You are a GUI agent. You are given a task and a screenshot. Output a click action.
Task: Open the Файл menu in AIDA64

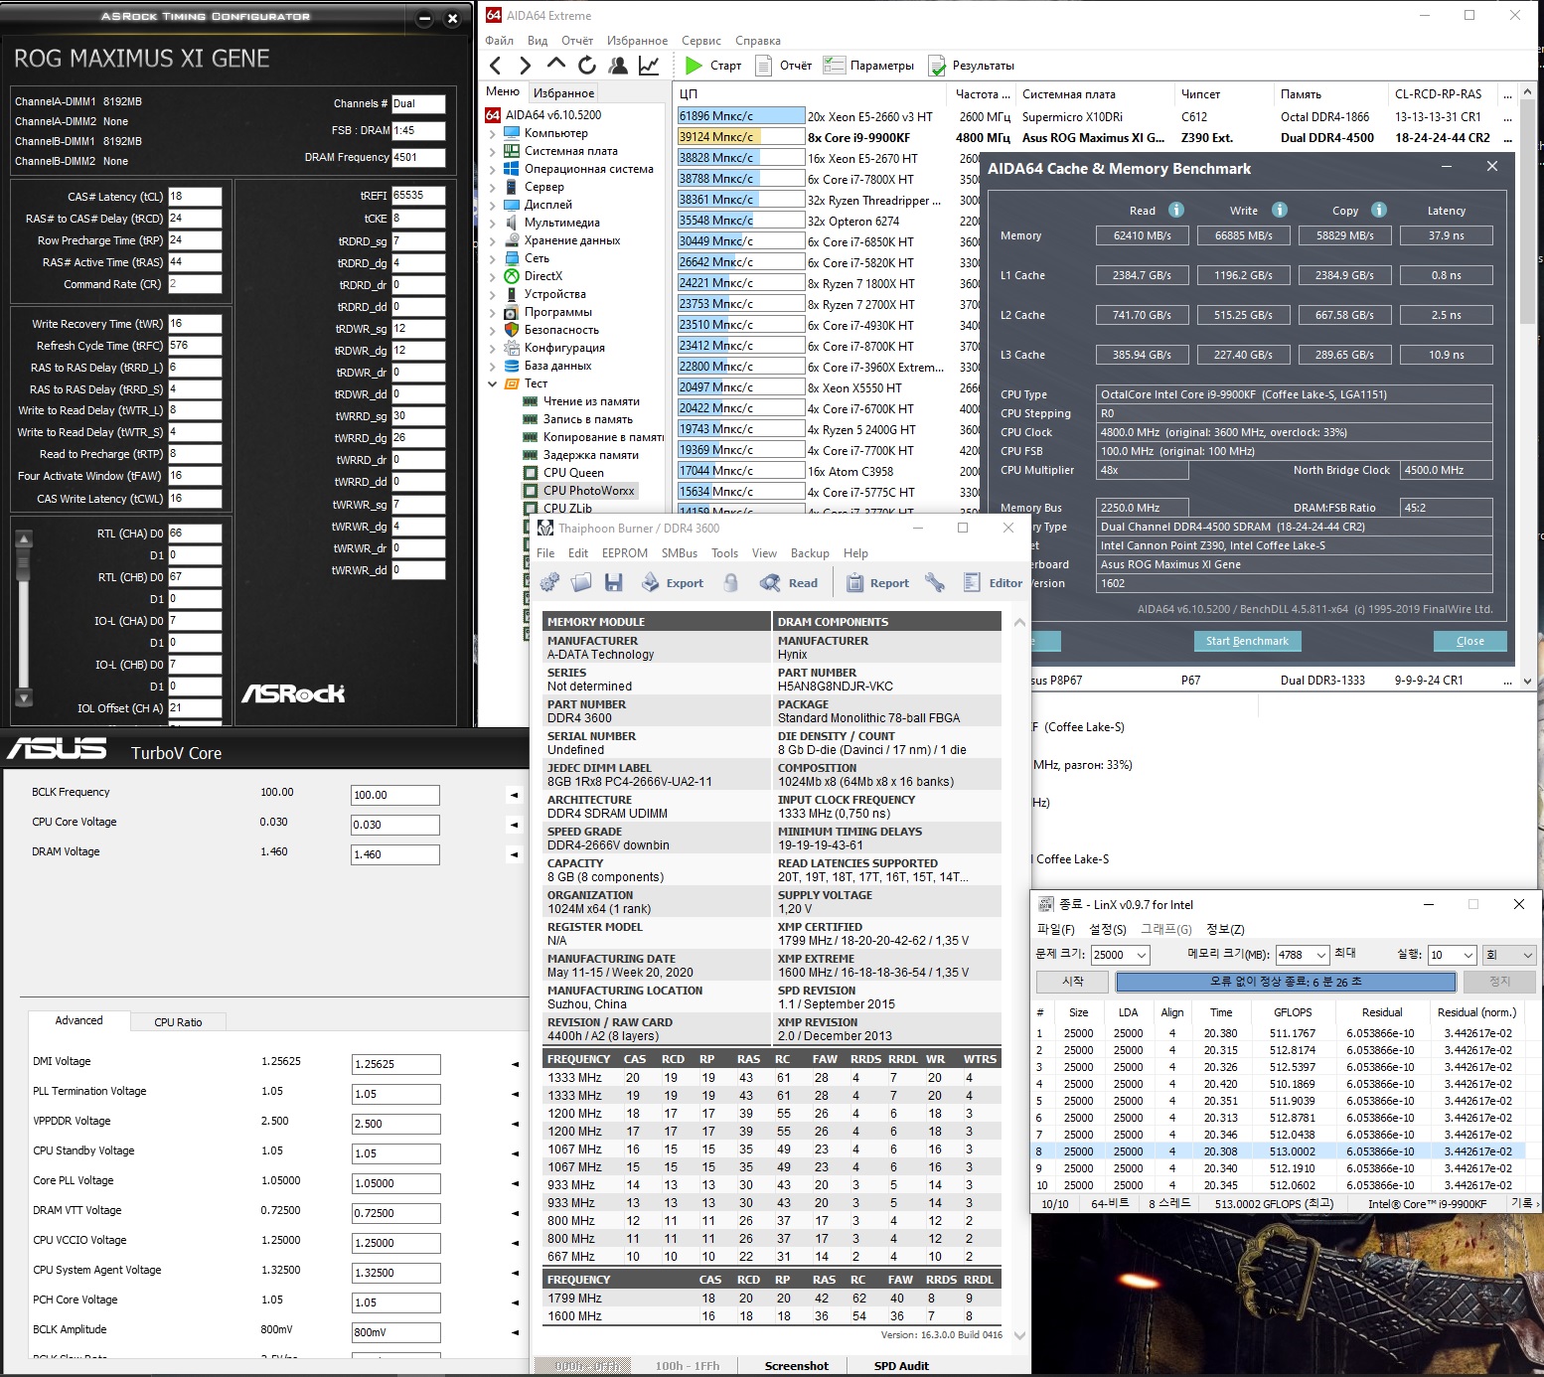tap(499, 41)
